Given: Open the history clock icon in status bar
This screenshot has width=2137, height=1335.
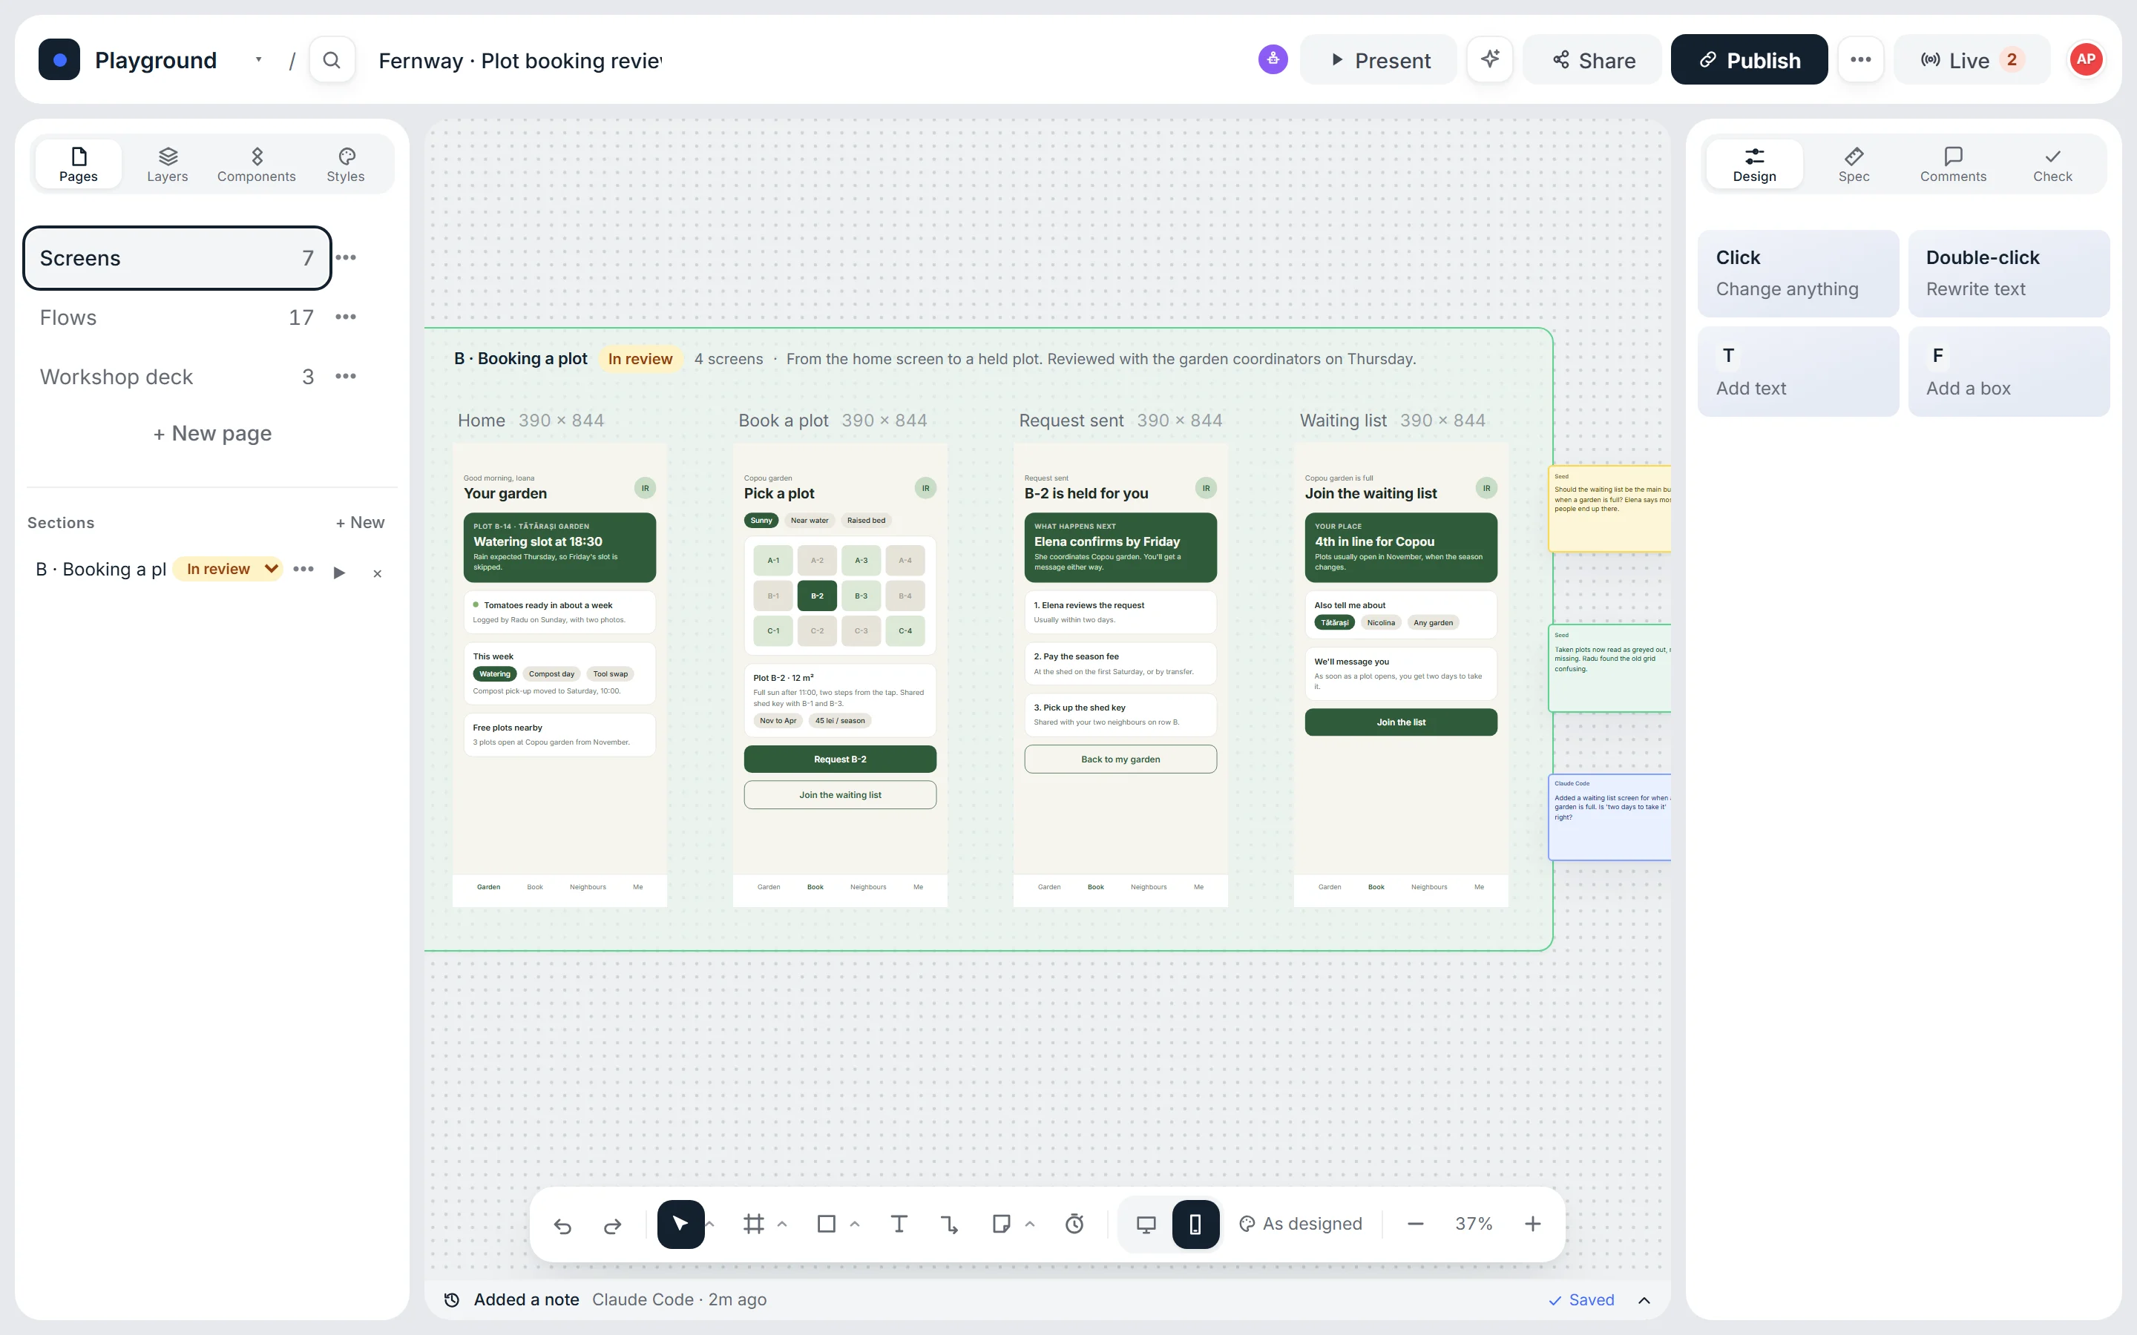Looking at the screenshot, I should tap(451, 1299).
